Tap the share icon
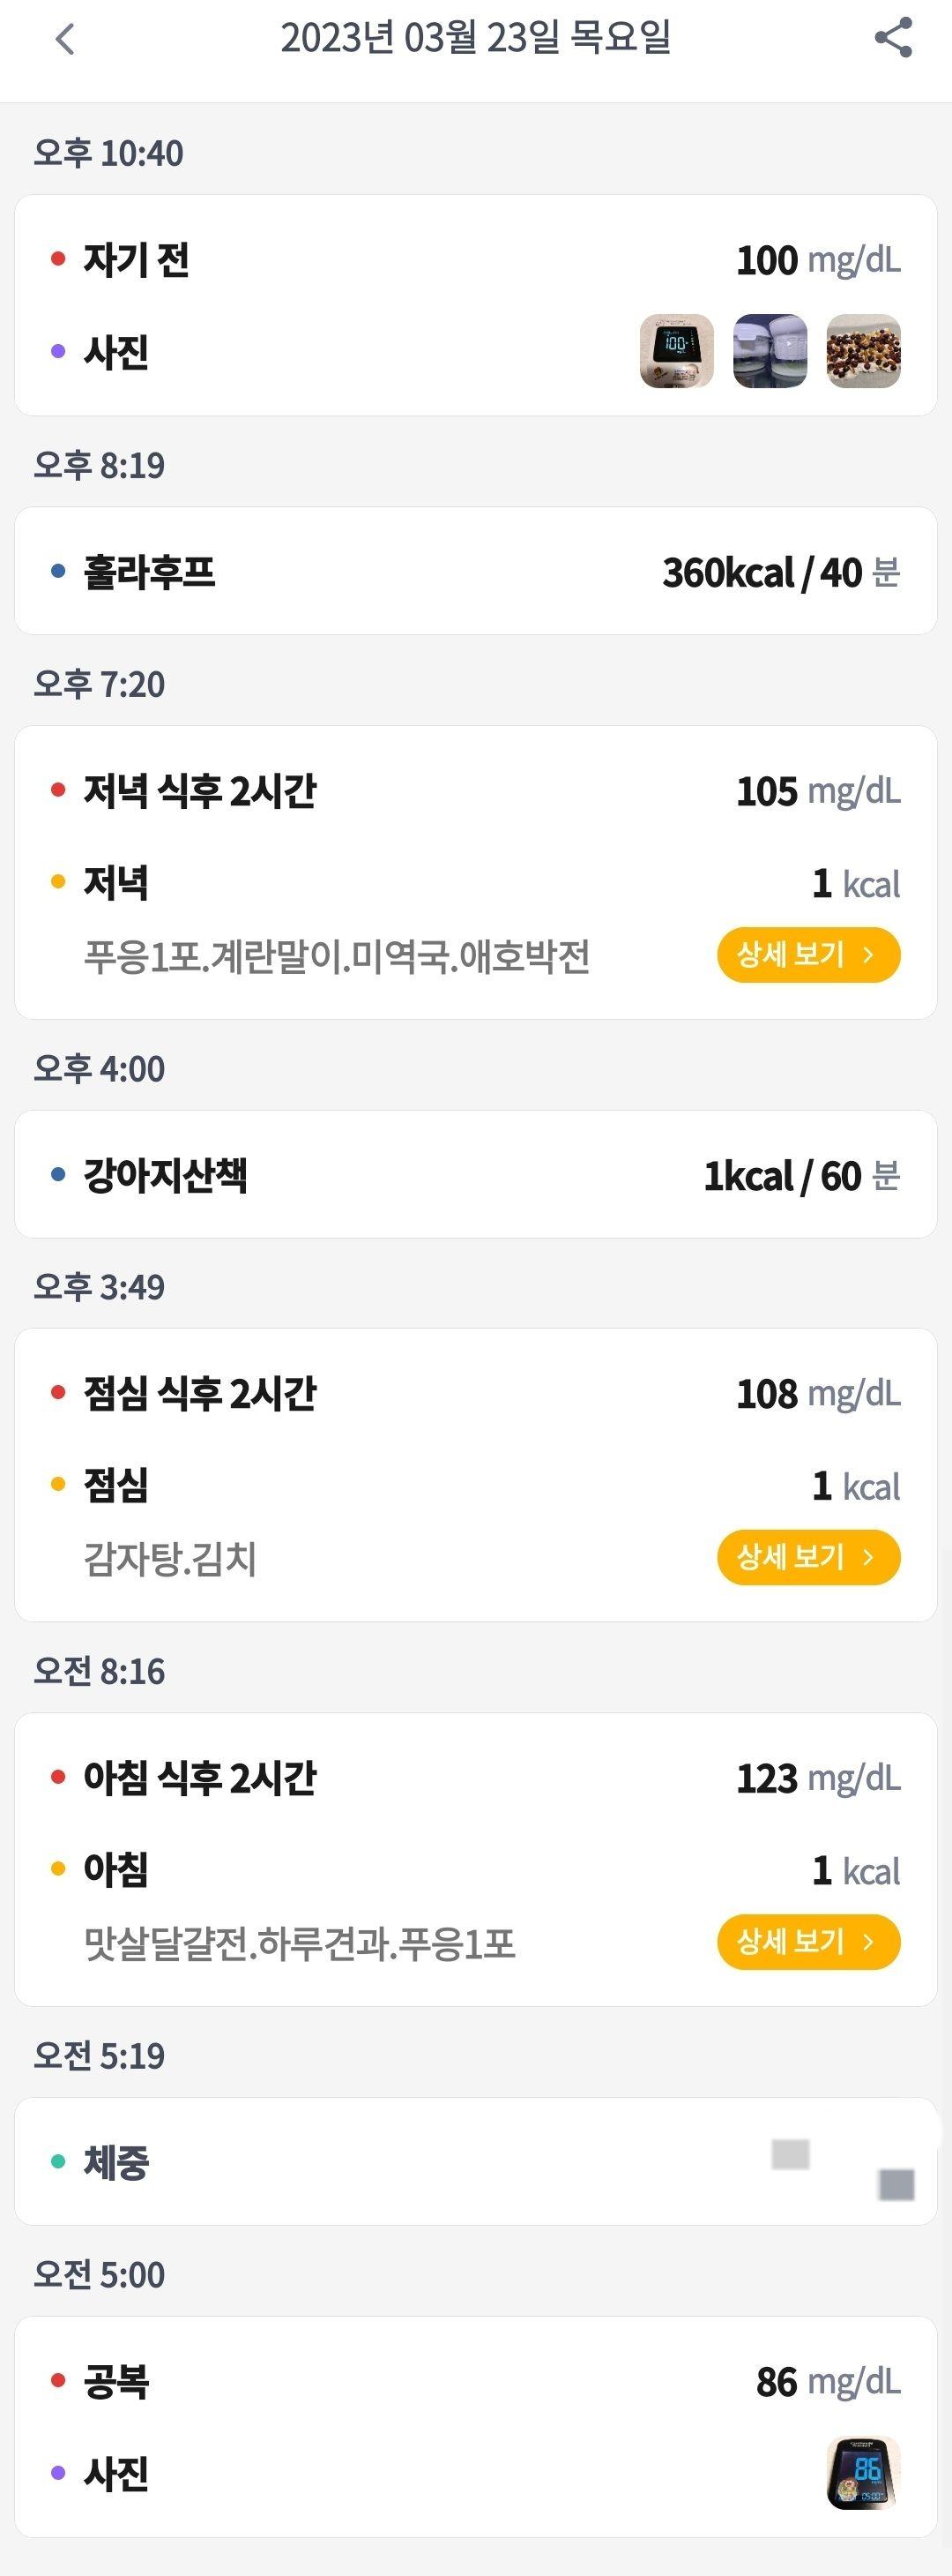 pyautogui.click(x=893, y=38)
